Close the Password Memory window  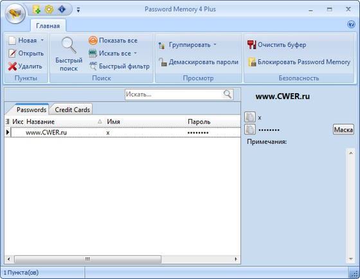pos(348,9)
